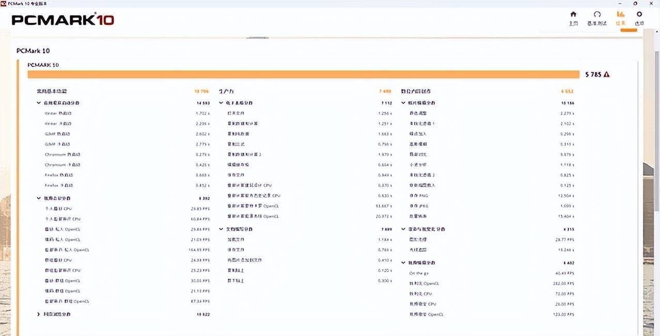Click the PCMARK 10 logo in header

(63, 20)
